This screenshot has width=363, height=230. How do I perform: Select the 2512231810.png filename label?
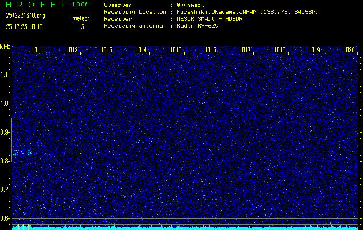pyautogui.click(x=25, y=16)
